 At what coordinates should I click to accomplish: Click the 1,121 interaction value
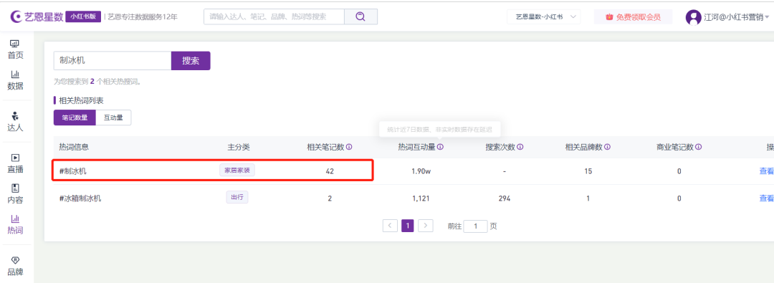click(x=421, y=198)
